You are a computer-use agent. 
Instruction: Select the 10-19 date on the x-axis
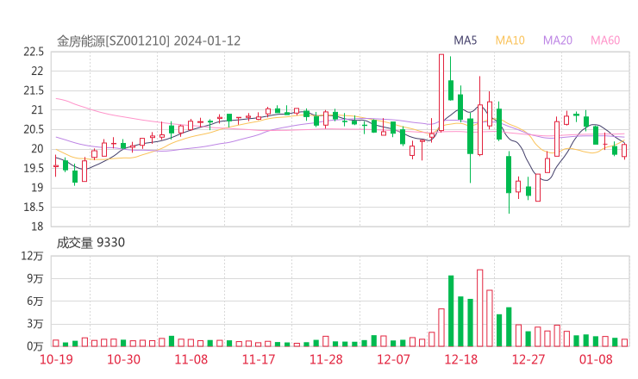click(x=56, y=359)
